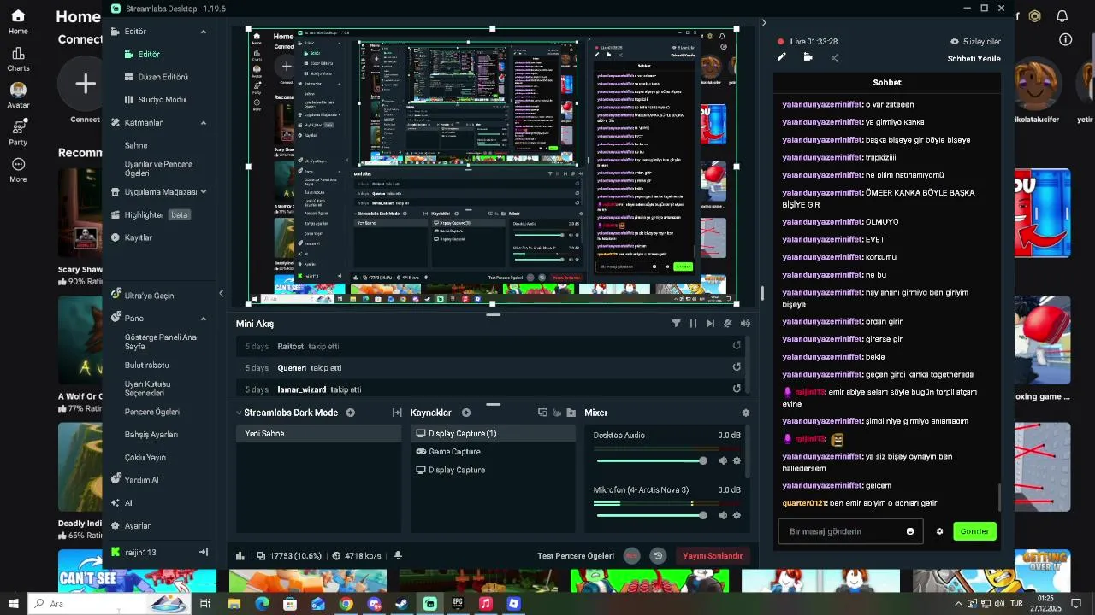Replay the Quenen follow alert
This screenshot has height=615, width=1095.
(x=737, y=367)
